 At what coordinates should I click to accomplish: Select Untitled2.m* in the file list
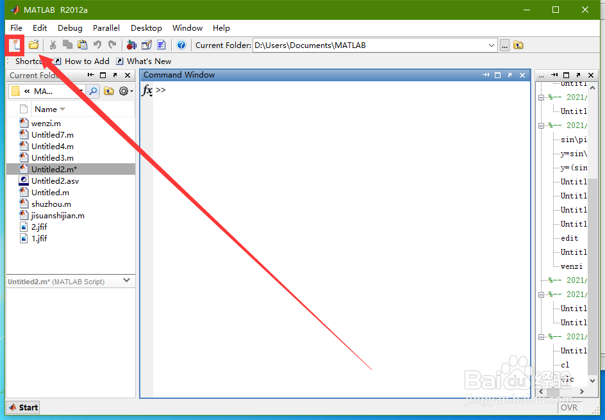(x=71, y=169)
